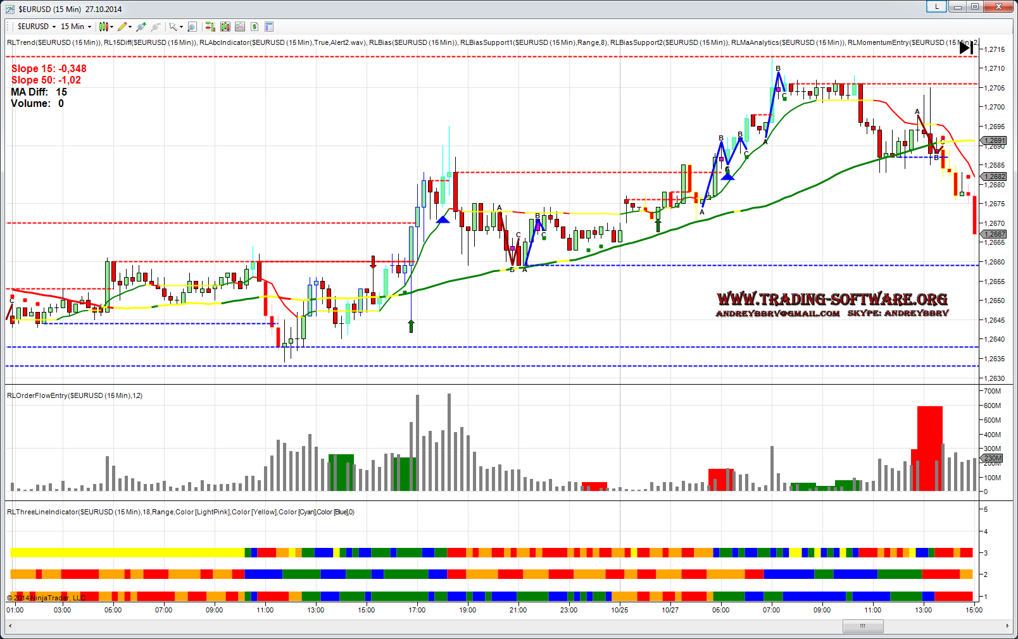Image resolution: width=1018 pixels, height=639 pixels.
Task: Open the Strategies dollar sign icon
Action: (x=254, y=27)
